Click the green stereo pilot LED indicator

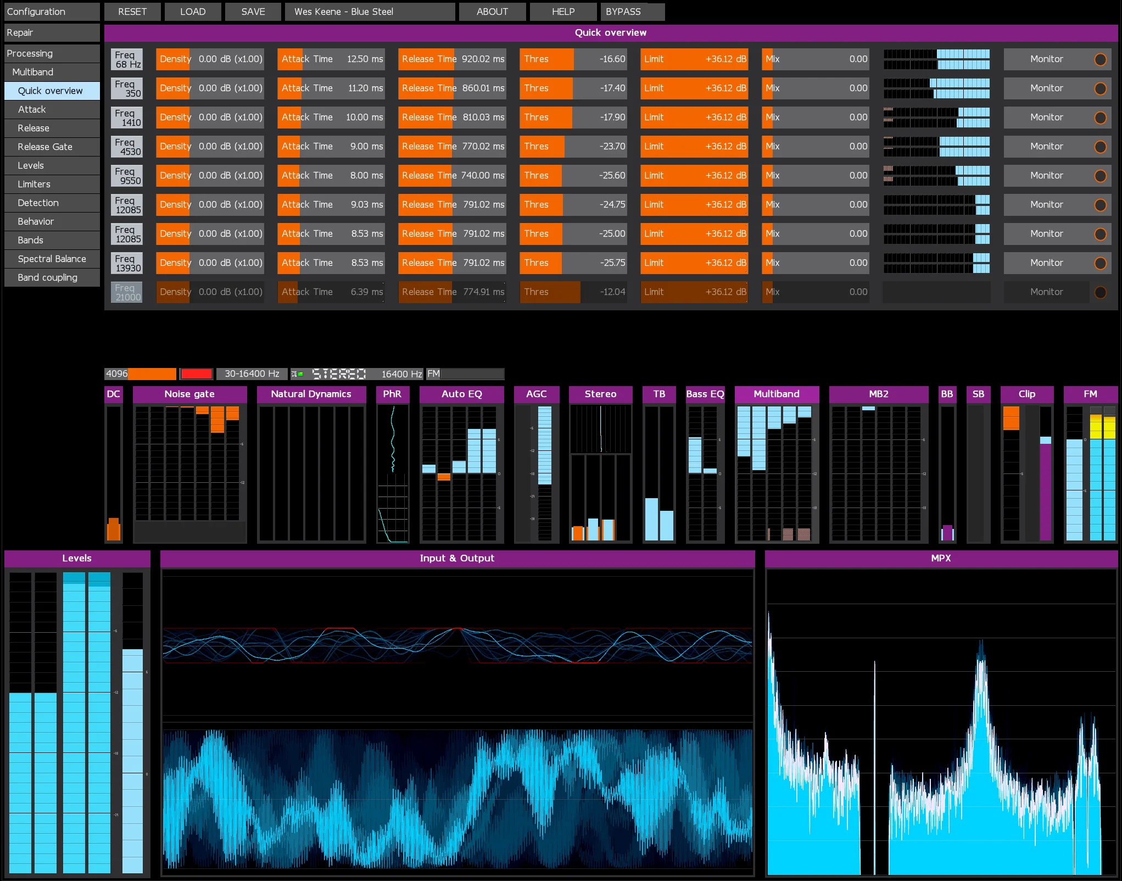pyautogui.click(x=300, y=373)
